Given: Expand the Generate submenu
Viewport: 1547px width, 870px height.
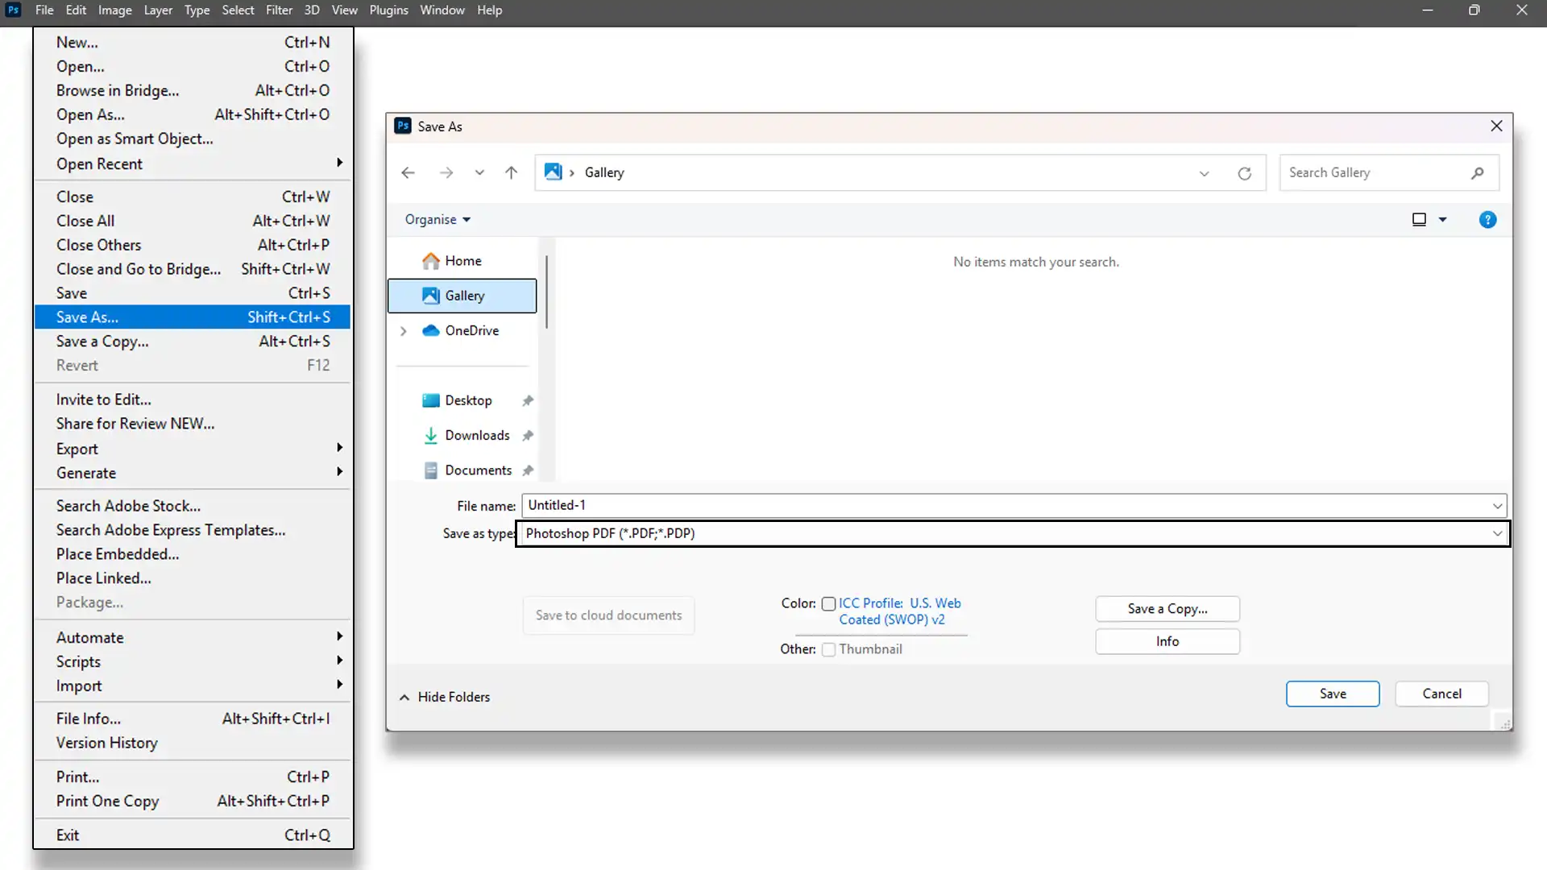Looking at the screenshot, I should pos(193,473).
